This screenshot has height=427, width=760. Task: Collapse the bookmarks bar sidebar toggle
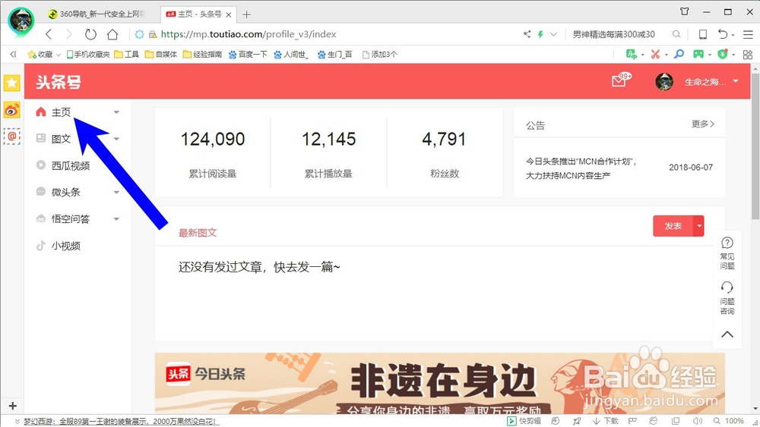13,54
